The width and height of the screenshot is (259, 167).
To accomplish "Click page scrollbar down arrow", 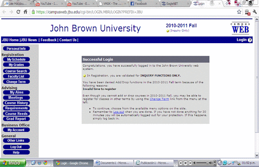I will pos(257,155).
